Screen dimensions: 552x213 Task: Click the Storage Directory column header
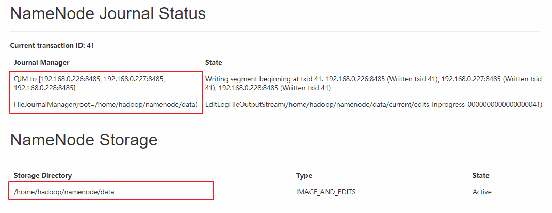click(42, 175)
